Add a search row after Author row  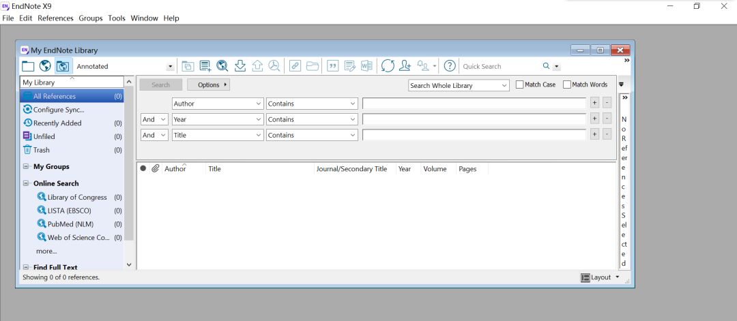(x=594, y=103)
